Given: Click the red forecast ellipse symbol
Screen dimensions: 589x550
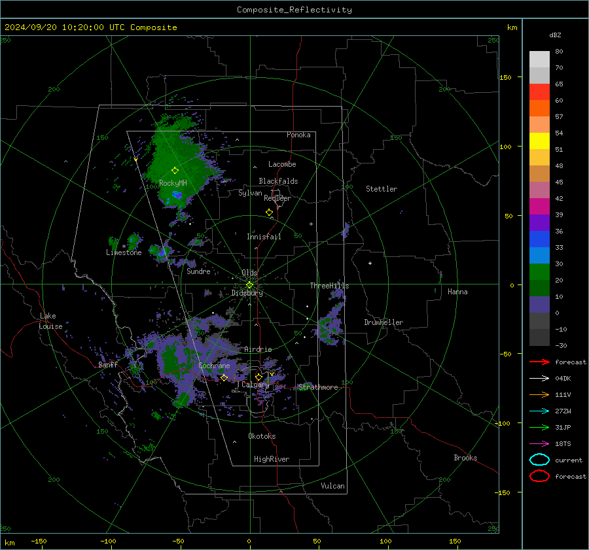Looking at the screenshot, I should click(x=539, y=476).
